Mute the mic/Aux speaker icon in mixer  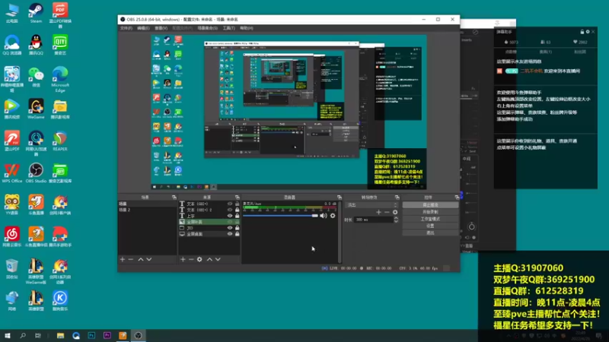tap(323, 216)
